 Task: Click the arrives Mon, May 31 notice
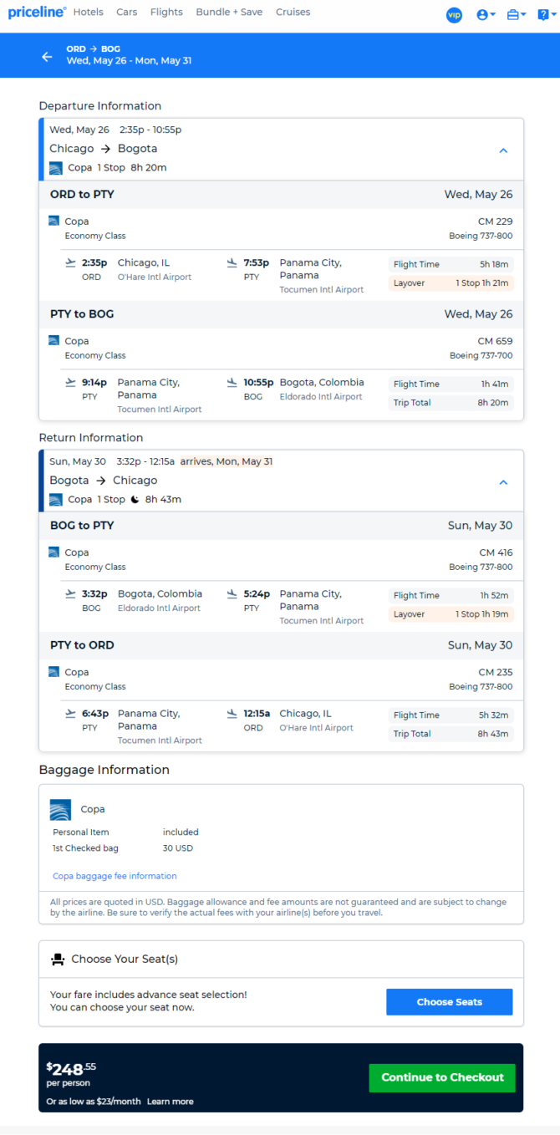[x=227, y=461]
